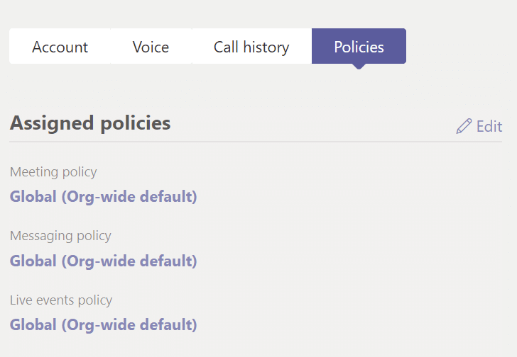Click the Messaging policy label

click(60, 236)
